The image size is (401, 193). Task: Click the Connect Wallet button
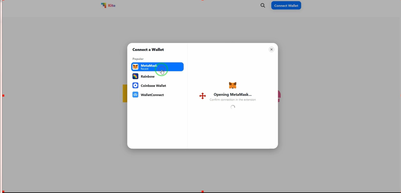(286, 5)
